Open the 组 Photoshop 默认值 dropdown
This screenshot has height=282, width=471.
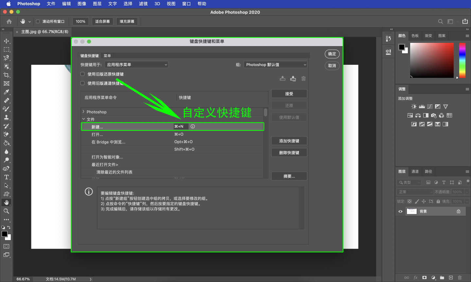click(x=275, y=64)
